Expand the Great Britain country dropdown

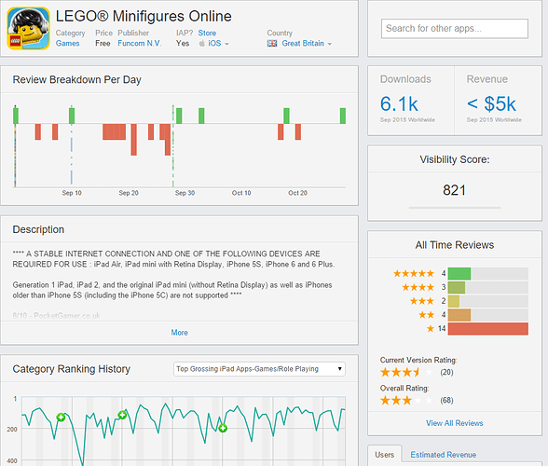point(307,44)
